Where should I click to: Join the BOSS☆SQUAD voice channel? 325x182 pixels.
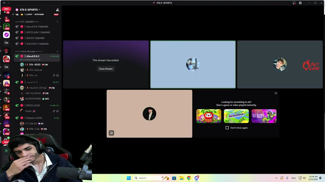click(x=37, y=38)
